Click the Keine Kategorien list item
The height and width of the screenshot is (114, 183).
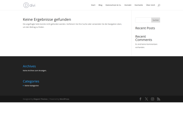point(32,86)
